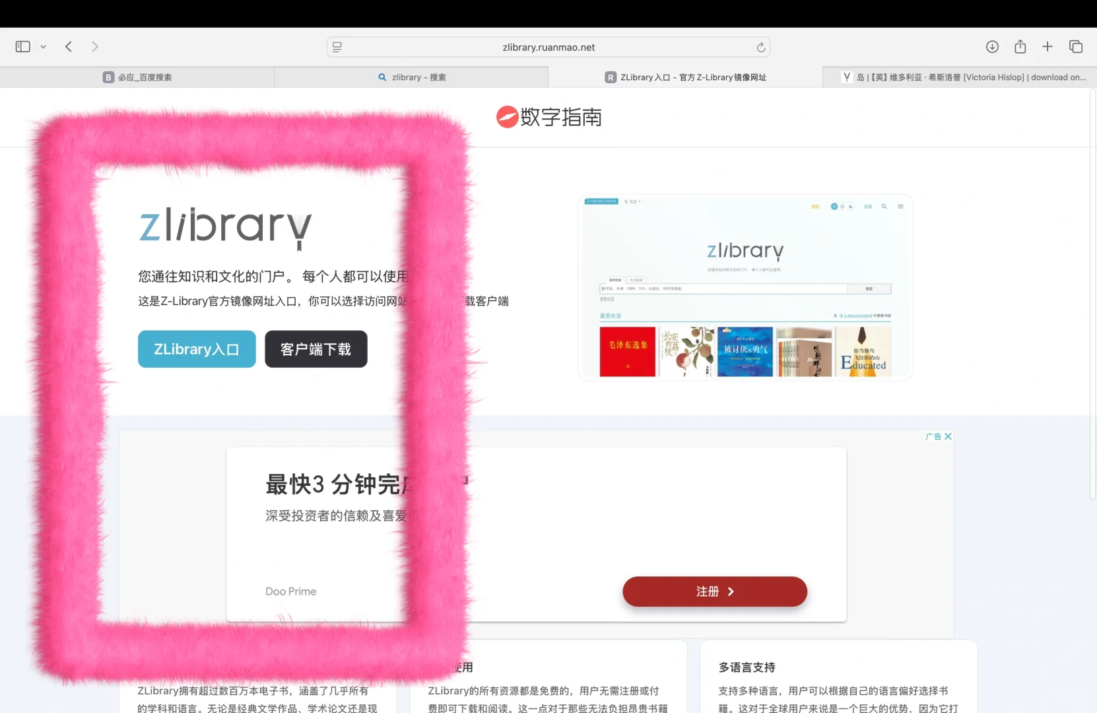Open the ZLibrary入口 blue button

pyautogui.click(x=197, y=349)
